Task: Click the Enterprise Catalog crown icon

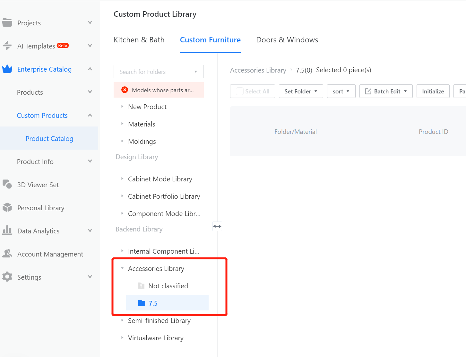Action: tap(7, 69)
